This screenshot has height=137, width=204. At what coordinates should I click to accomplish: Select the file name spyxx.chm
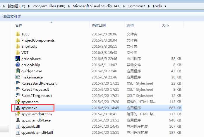pos(30,102)
